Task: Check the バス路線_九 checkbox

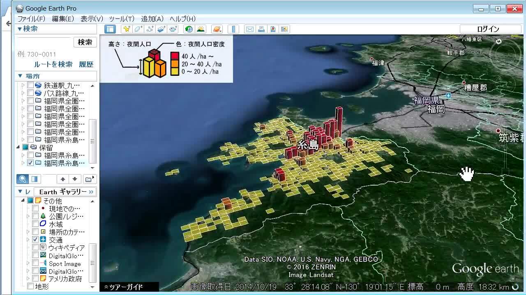Action: tap(30, 93)
